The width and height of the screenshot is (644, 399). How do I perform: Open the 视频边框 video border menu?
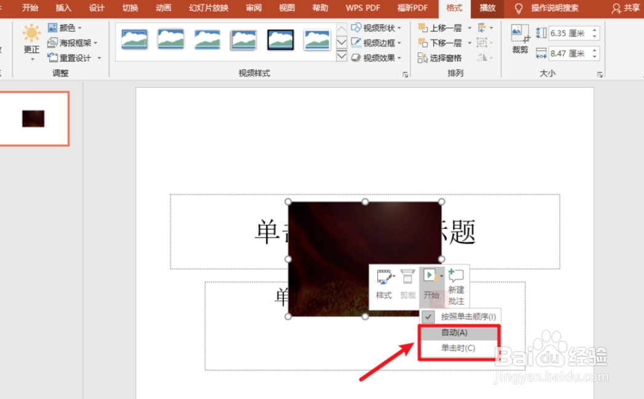376,42
